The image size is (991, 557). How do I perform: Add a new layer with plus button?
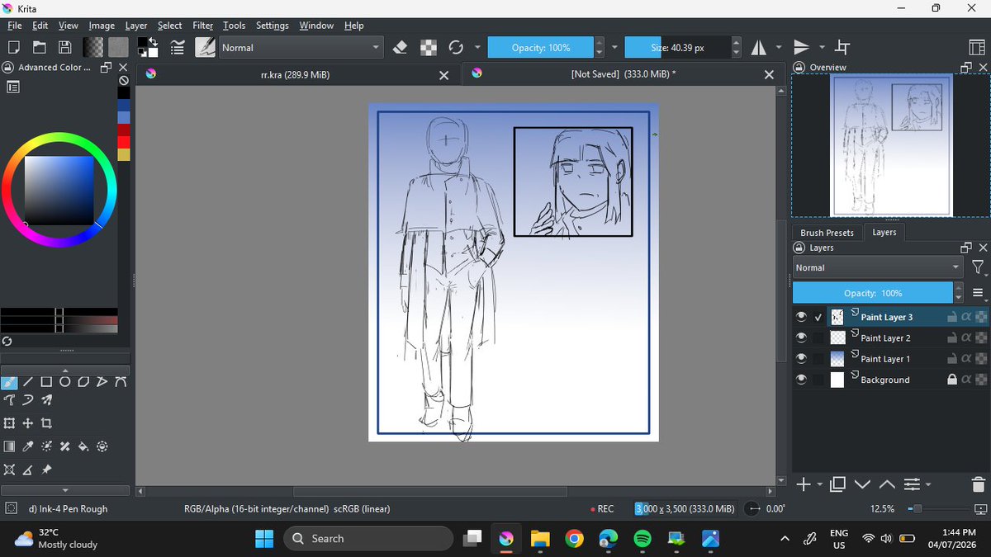point(803,484)
